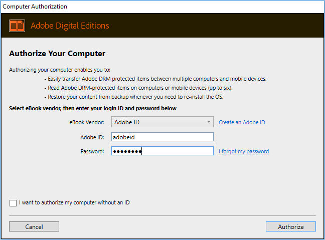Click the Adobe Digital Editions book logo

coord(17,26)
